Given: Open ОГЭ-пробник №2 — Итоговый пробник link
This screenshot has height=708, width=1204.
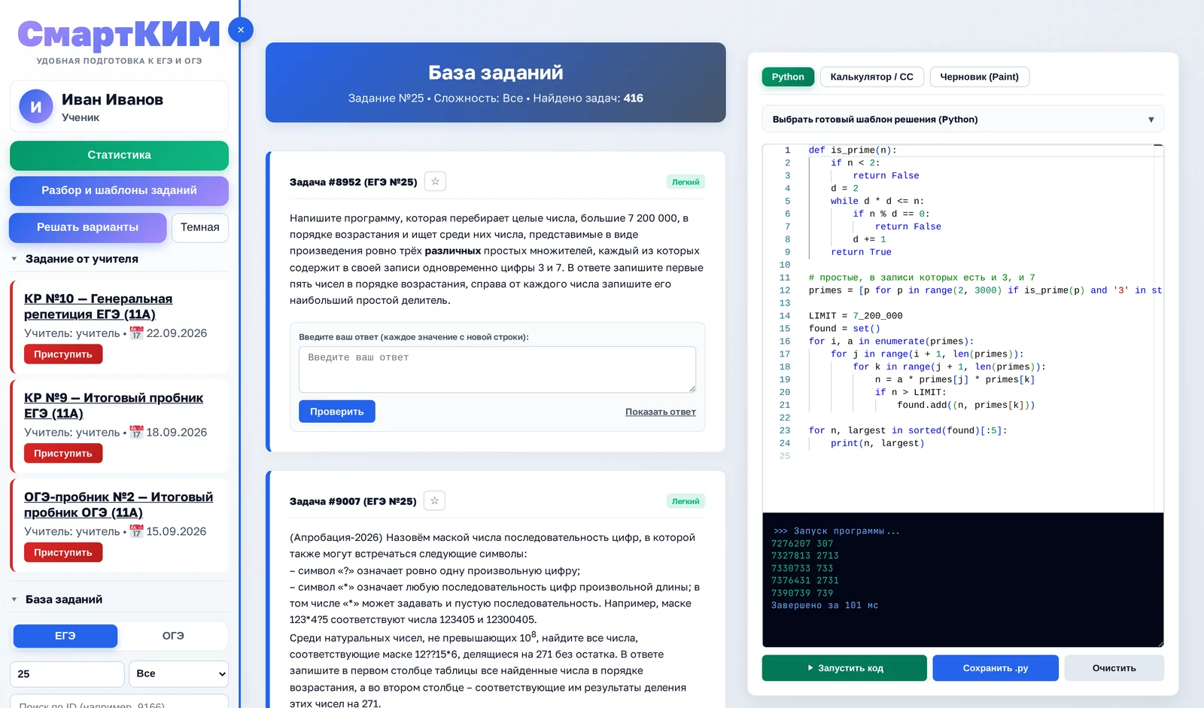Looking at the screenshot, I should (118, 505).
